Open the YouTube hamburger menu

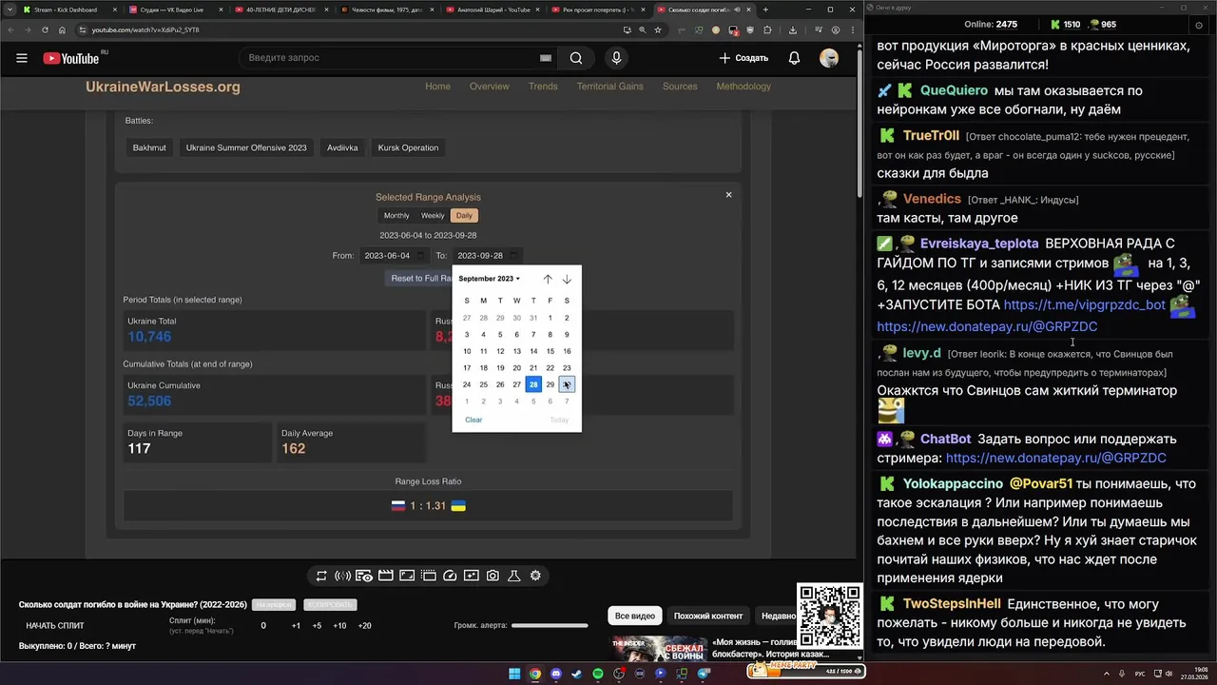point(21,58)
